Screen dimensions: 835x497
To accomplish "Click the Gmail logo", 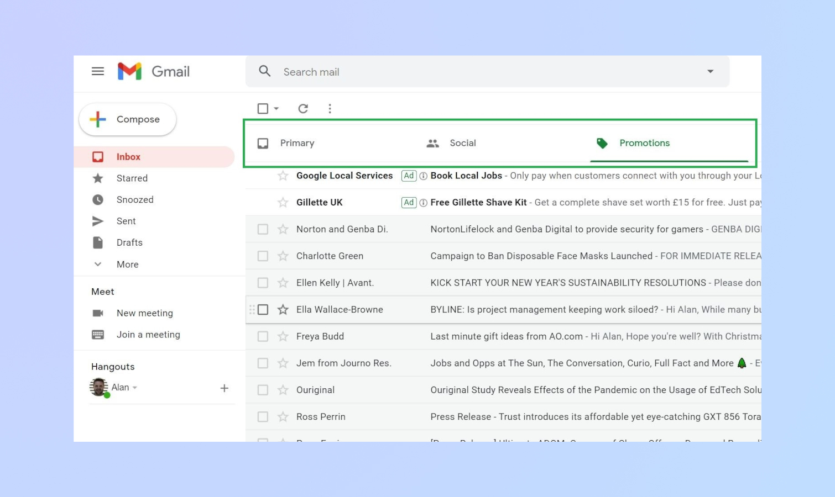I will coord(153,71).
